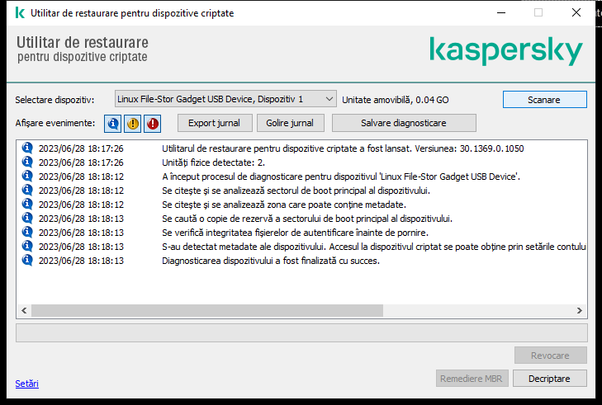Start scan with Scanare button
The height and width of the screenshot is (405, 602).
544,100
